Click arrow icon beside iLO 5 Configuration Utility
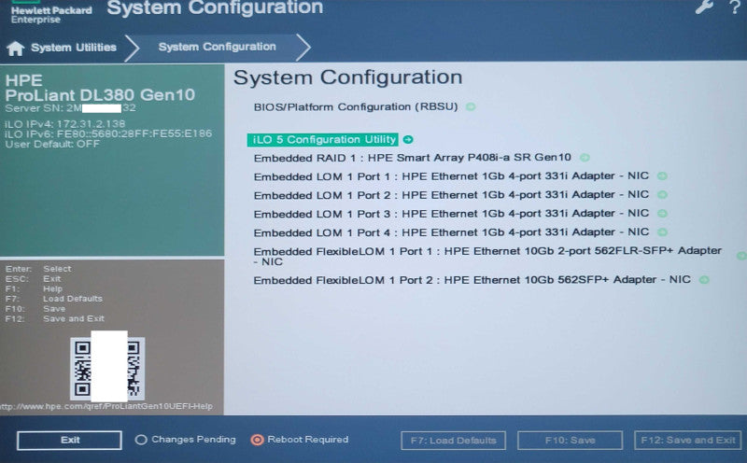 [408, 140]
